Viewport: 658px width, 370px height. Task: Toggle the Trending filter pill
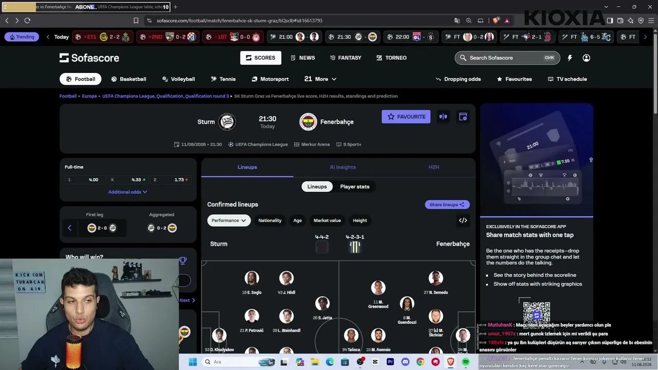(22, 37)
